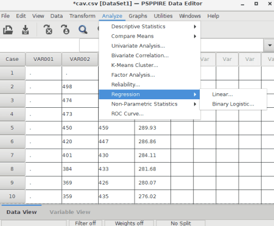Viewport: 274px width, 226px height.
Task: Click cell with value 435
Action: pos(116,196)
